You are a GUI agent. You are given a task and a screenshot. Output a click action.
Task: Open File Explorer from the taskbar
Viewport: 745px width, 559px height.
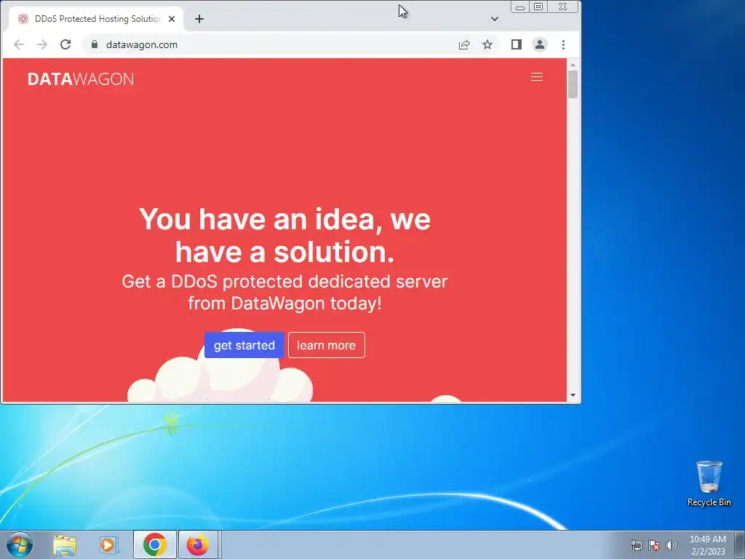click(x=65, y=544)
